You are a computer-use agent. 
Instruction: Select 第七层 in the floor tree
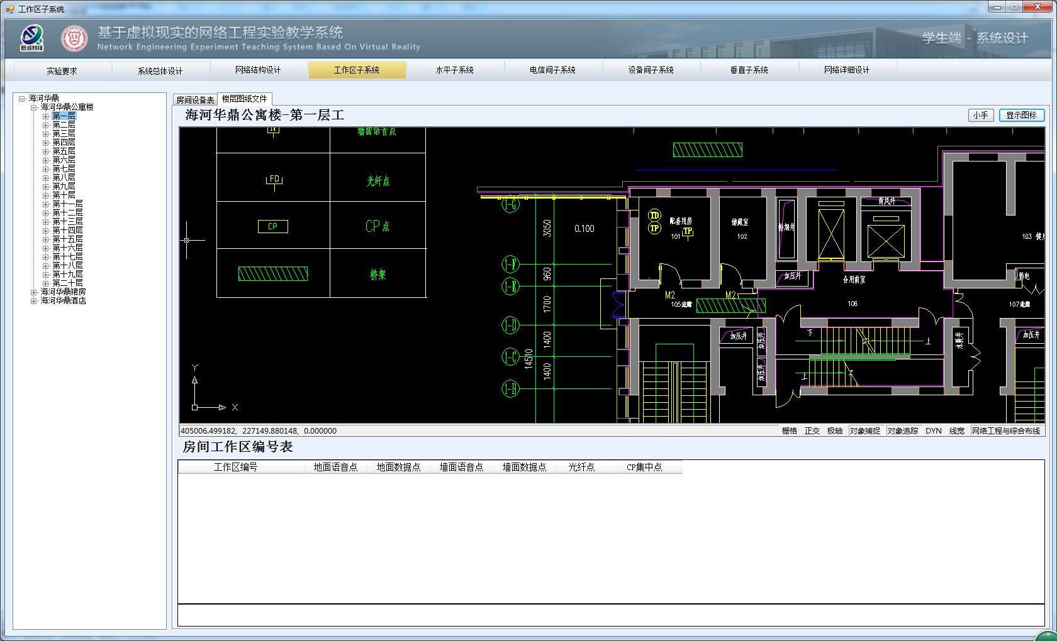(64, 169)
